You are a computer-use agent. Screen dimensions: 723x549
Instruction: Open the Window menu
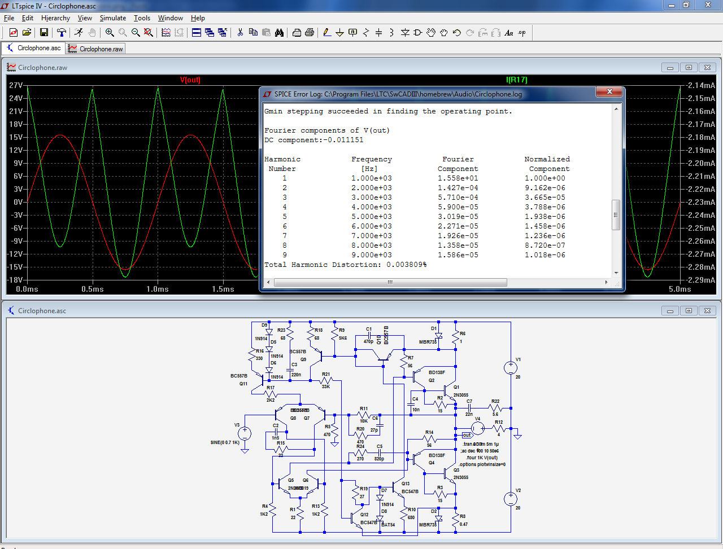point(171,18)
